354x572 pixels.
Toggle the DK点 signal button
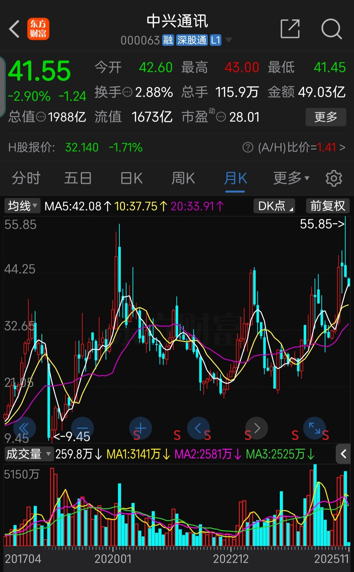[274, 206]
